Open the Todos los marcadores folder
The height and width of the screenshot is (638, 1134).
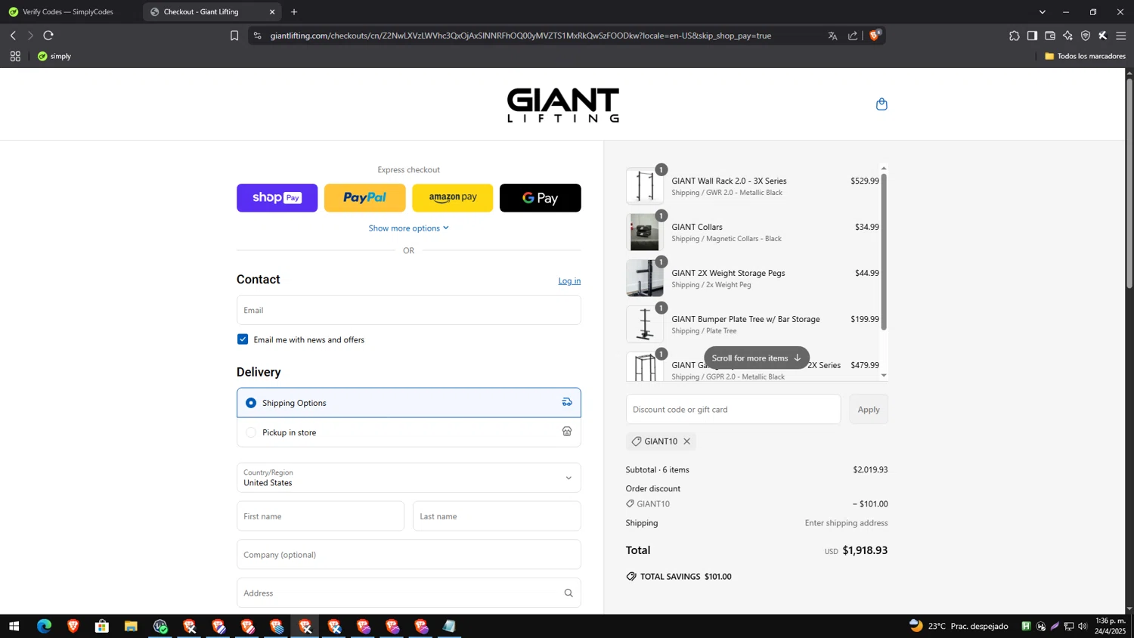tap(1085, 56)
